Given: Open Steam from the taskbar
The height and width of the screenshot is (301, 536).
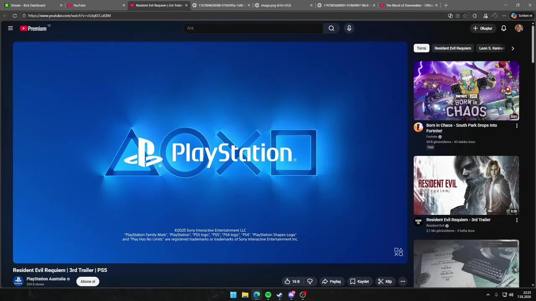Looking at the screenshot, I should [x=279, y=295].
